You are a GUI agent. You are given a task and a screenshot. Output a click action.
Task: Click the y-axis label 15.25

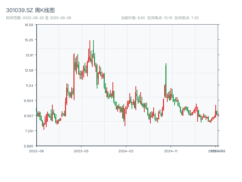click(x=29, y=40)
